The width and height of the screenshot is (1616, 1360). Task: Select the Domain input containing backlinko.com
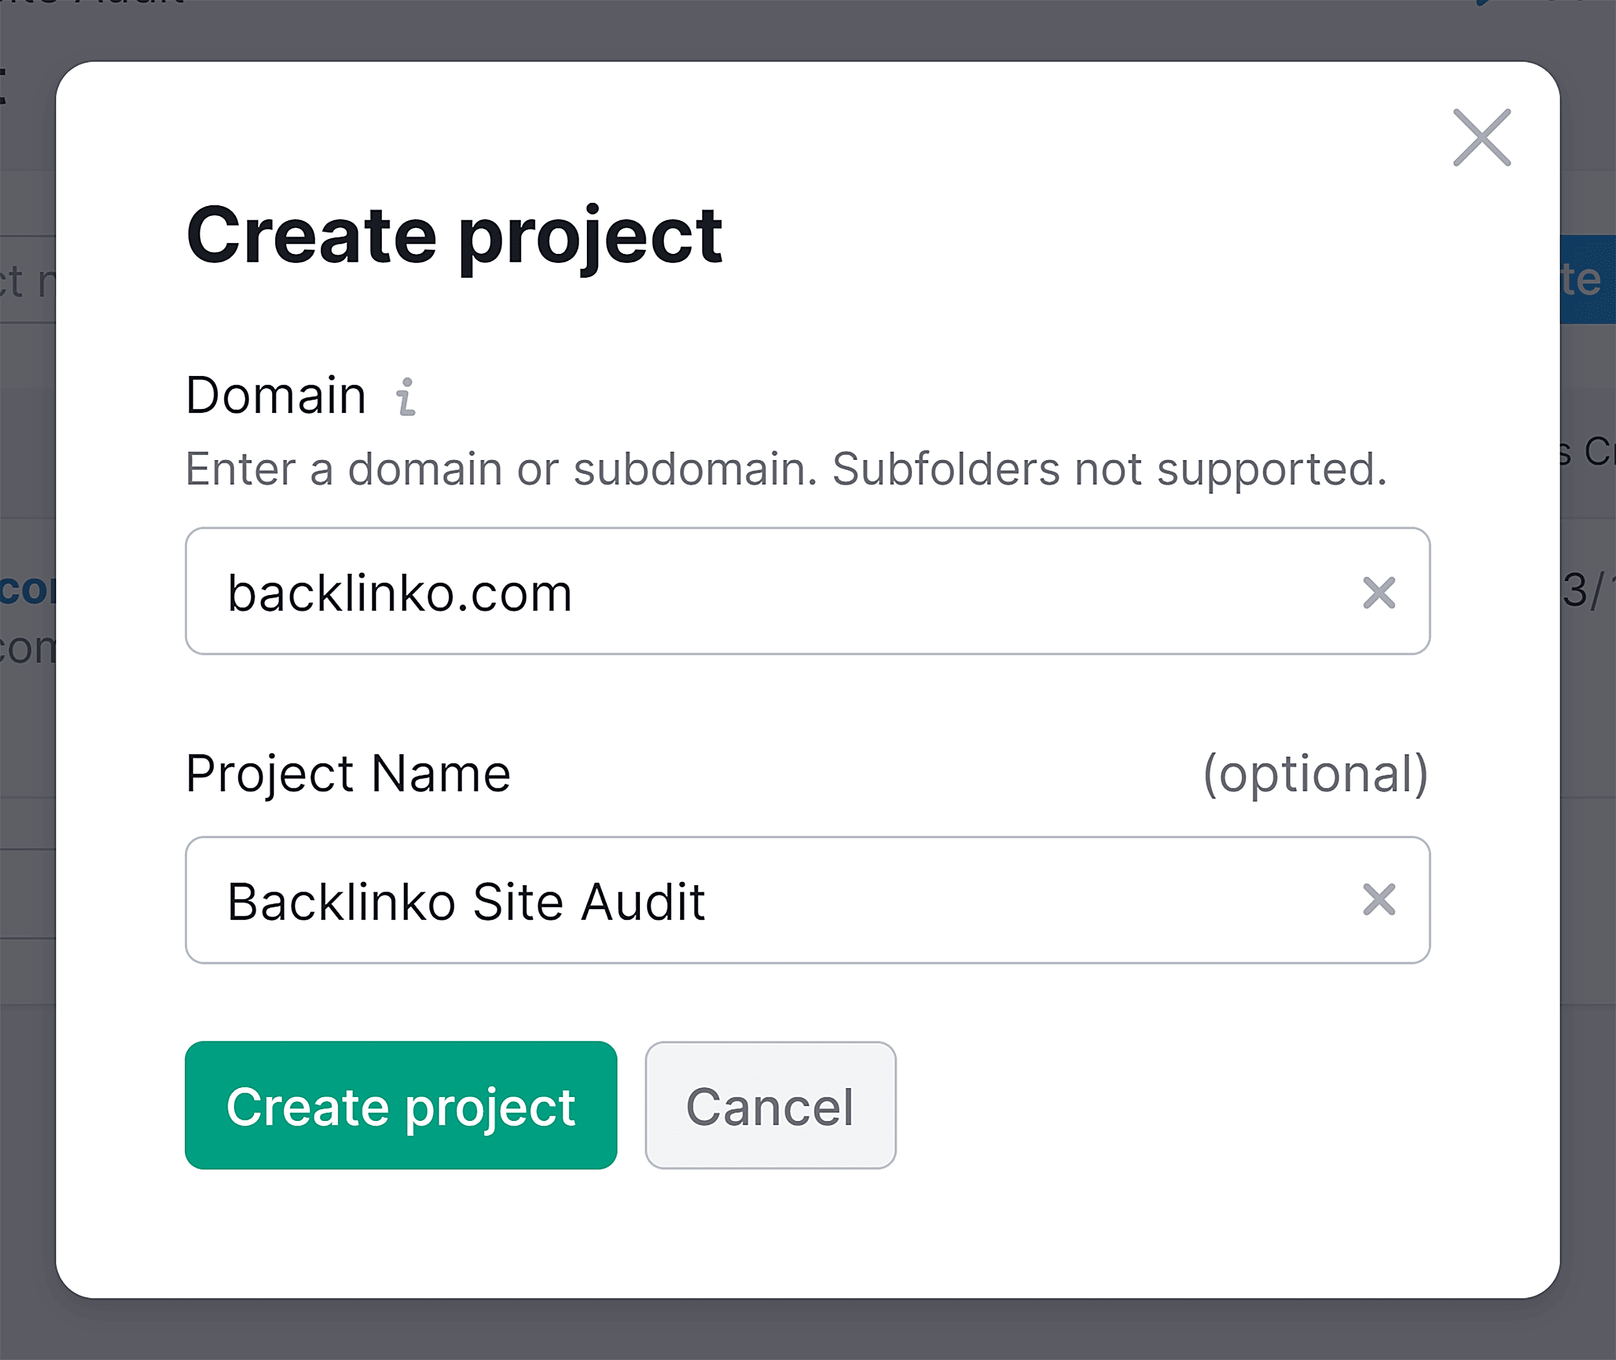(x=694, y=593)
